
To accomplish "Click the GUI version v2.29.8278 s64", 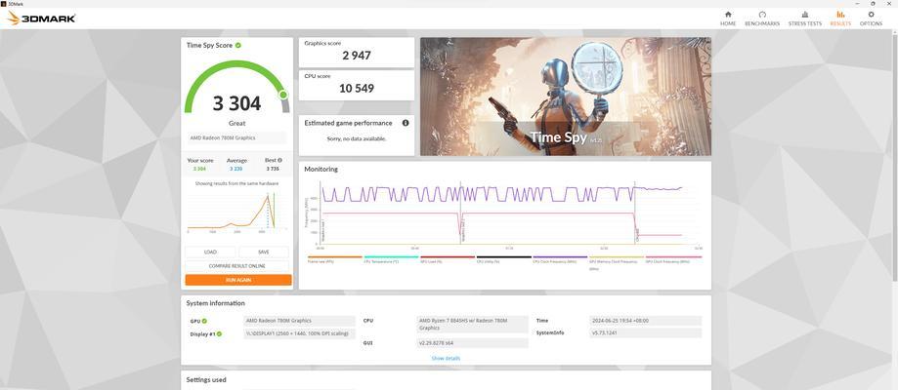I will point(473,343).
